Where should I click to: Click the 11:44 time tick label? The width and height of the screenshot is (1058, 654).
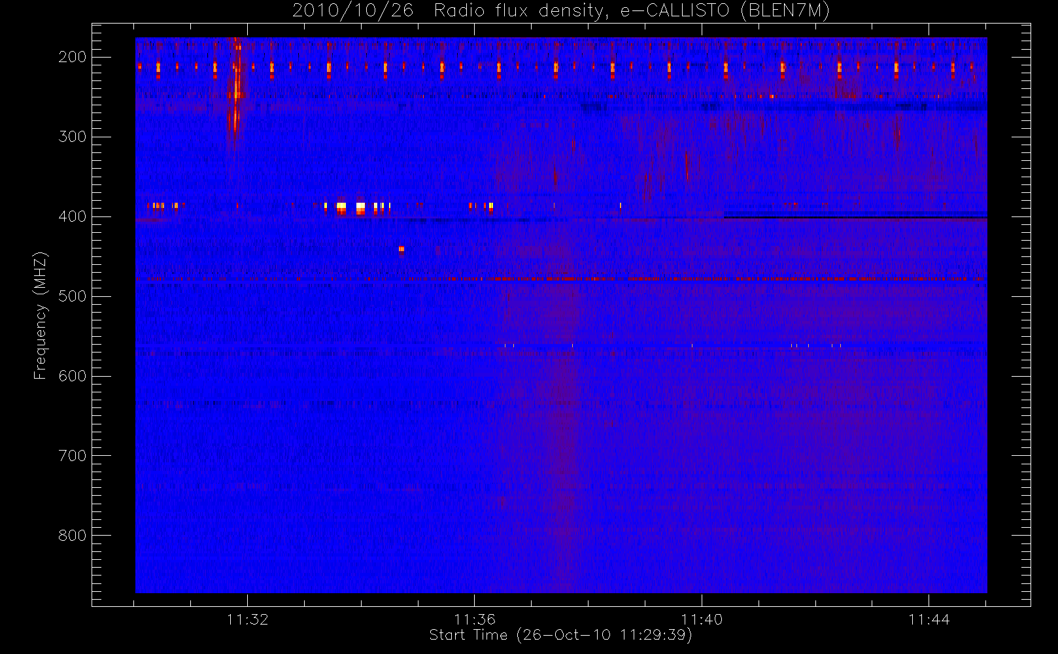pos(929,619)
